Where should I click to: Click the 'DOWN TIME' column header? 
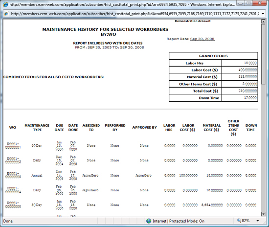(x=251, y=128)
